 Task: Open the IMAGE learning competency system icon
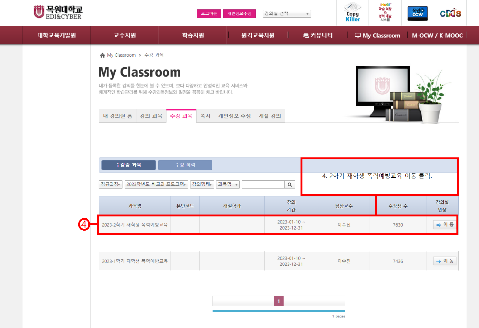[x=385, y=13]
